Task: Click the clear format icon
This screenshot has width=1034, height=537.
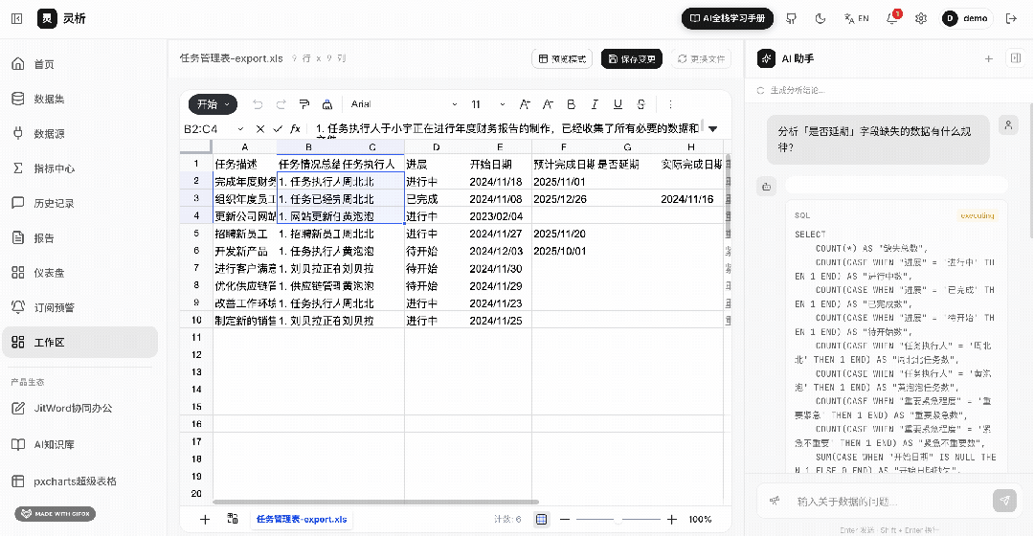Action: [327, 104]
